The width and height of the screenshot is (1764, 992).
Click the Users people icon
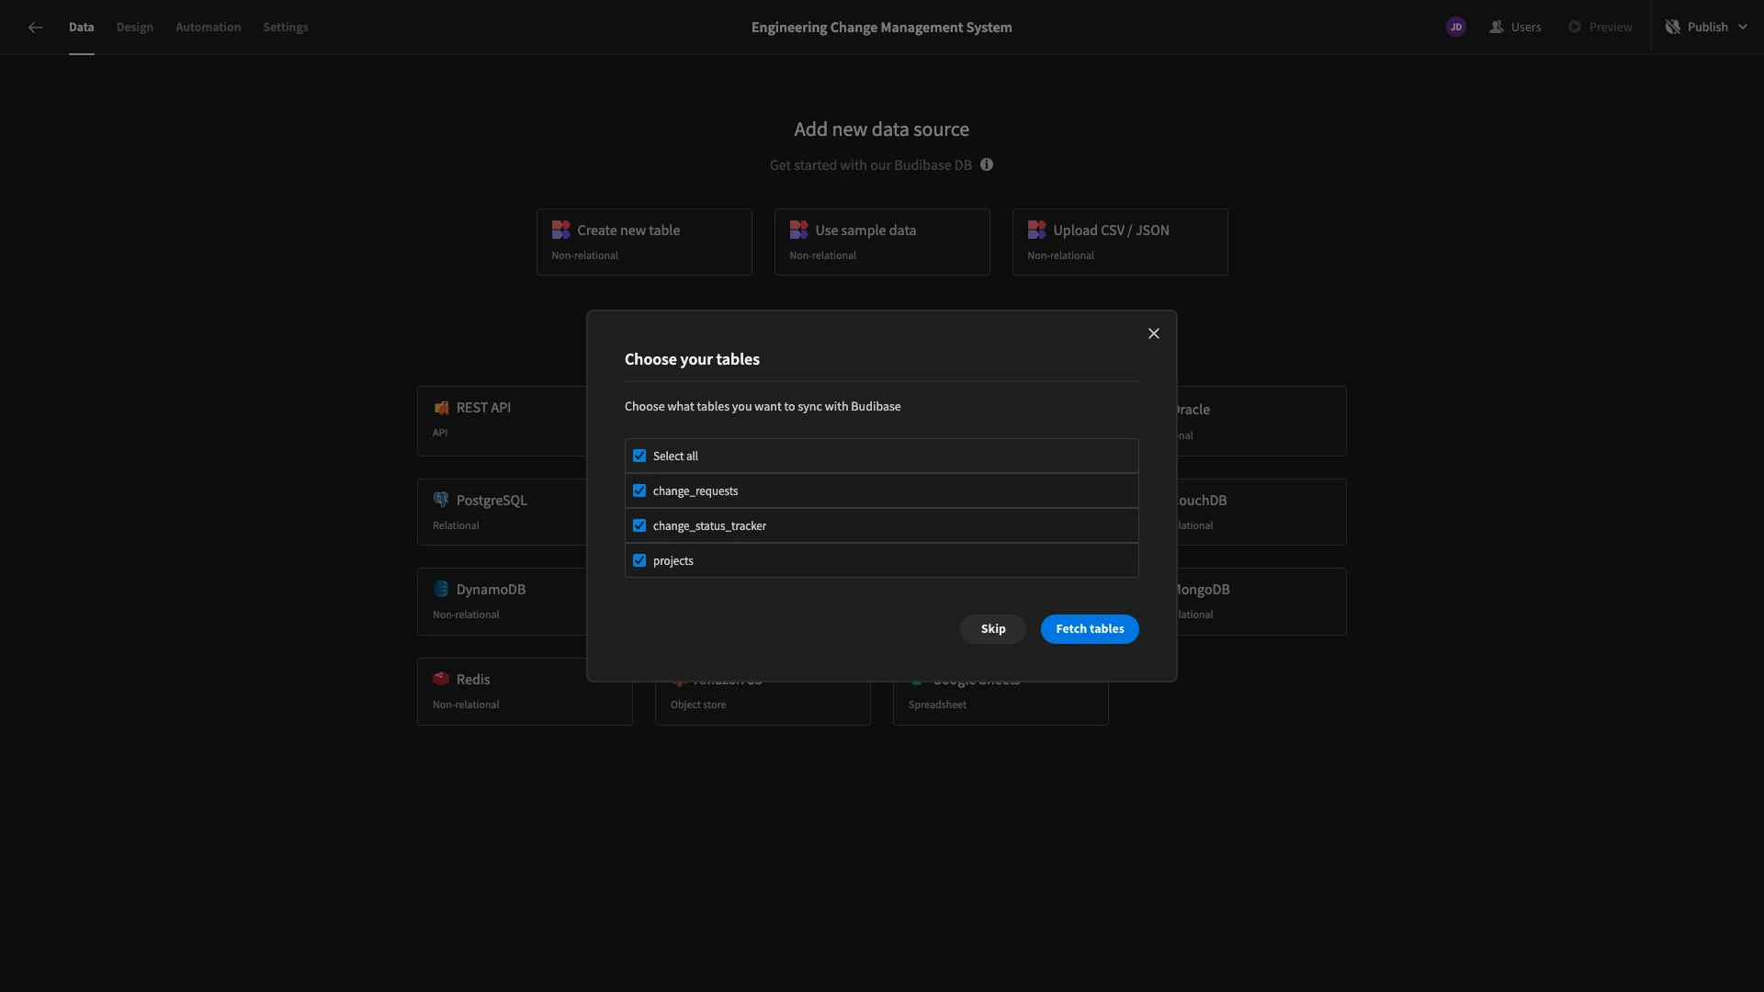pyautogui.click(x=1496, y=27)
